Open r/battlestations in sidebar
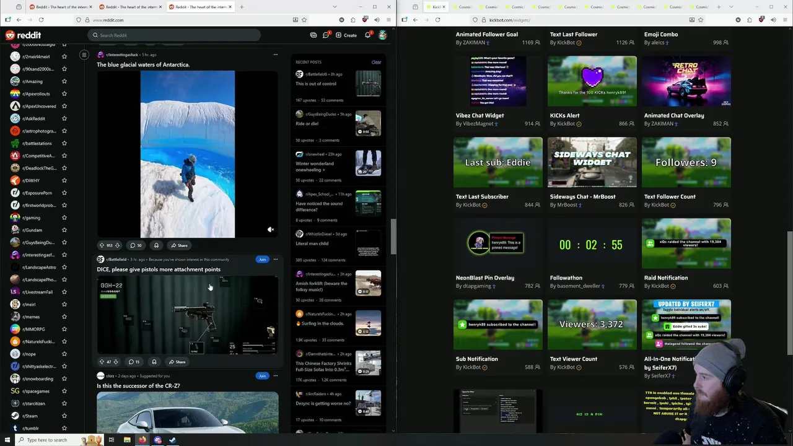The image size is (793, 446). [x=36, y=143]
